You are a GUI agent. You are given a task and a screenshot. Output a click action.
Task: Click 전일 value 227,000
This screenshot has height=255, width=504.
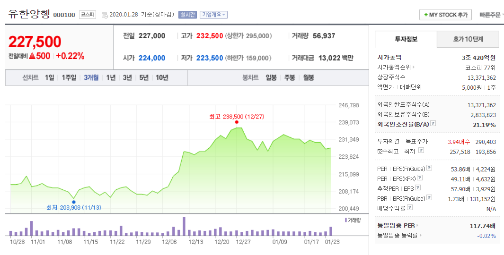click(152, 36)
